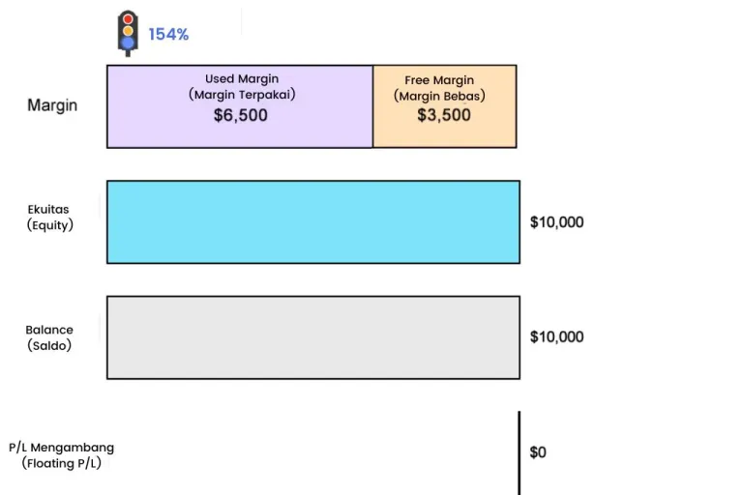The width and height of the screenshot is (743, 495).
Task: Click the Margin row label
Action: click(52, 105)
